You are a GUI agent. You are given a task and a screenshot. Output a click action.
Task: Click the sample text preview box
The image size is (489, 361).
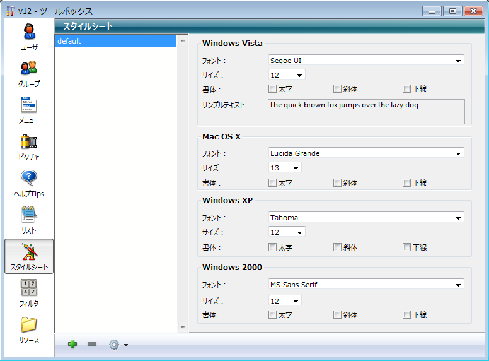tap(366, 111)
